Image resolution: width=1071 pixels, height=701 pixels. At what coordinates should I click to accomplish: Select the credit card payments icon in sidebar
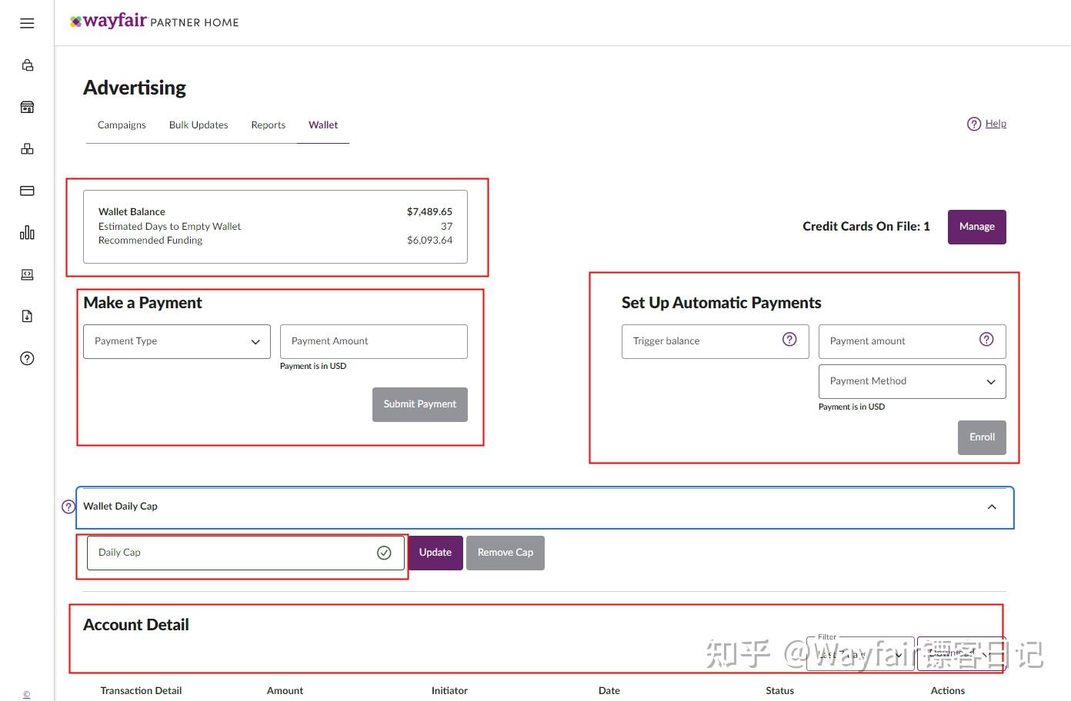point(27,190)
